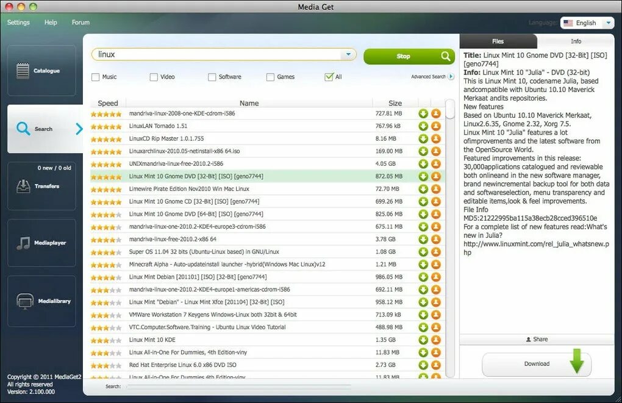Click orange user icon for Linux Mint 10 Gnome DVD 32-Bit
Screen dimensions: 622x403
click(436, 177)
